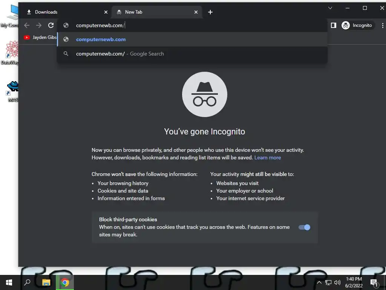Click into the address bar text field
Screen dimensions: 386x290
[x=192, y=25]
